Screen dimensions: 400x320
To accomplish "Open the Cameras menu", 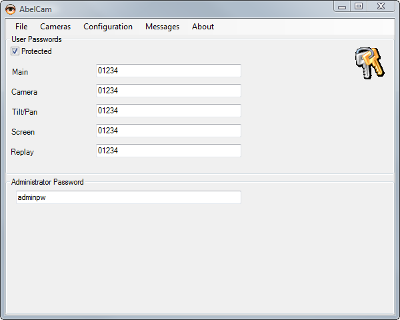I will [x=55, y=27].
